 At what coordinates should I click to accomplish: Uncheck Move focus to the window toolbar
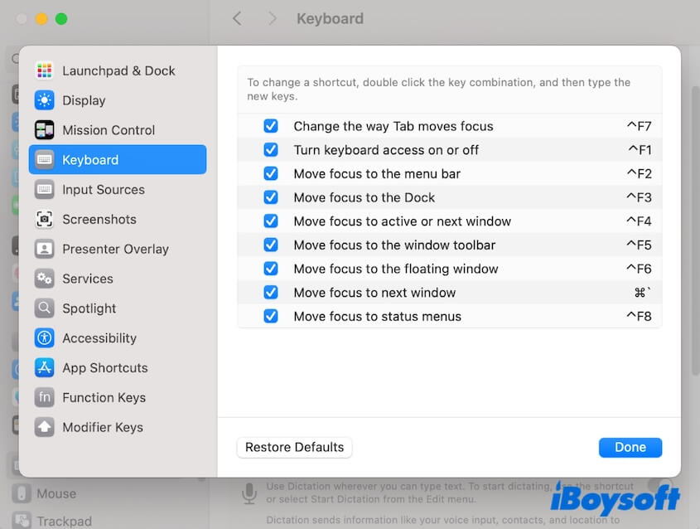[271, 245]
